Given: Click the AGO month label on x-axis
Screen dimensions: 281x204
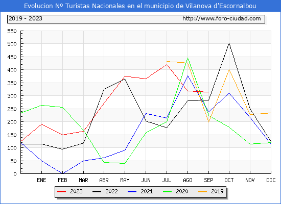Looking at the screenshot, I should [x=188, y=180].
